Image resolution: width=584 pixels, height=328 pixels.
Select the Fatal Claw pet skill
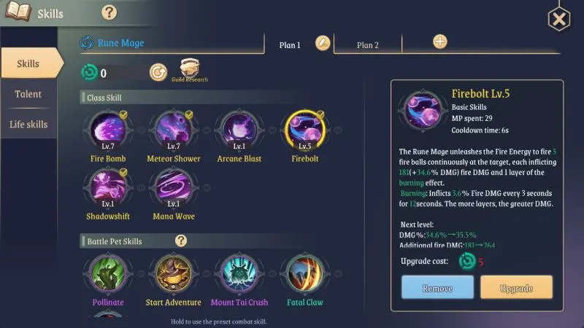coord(304,274)
